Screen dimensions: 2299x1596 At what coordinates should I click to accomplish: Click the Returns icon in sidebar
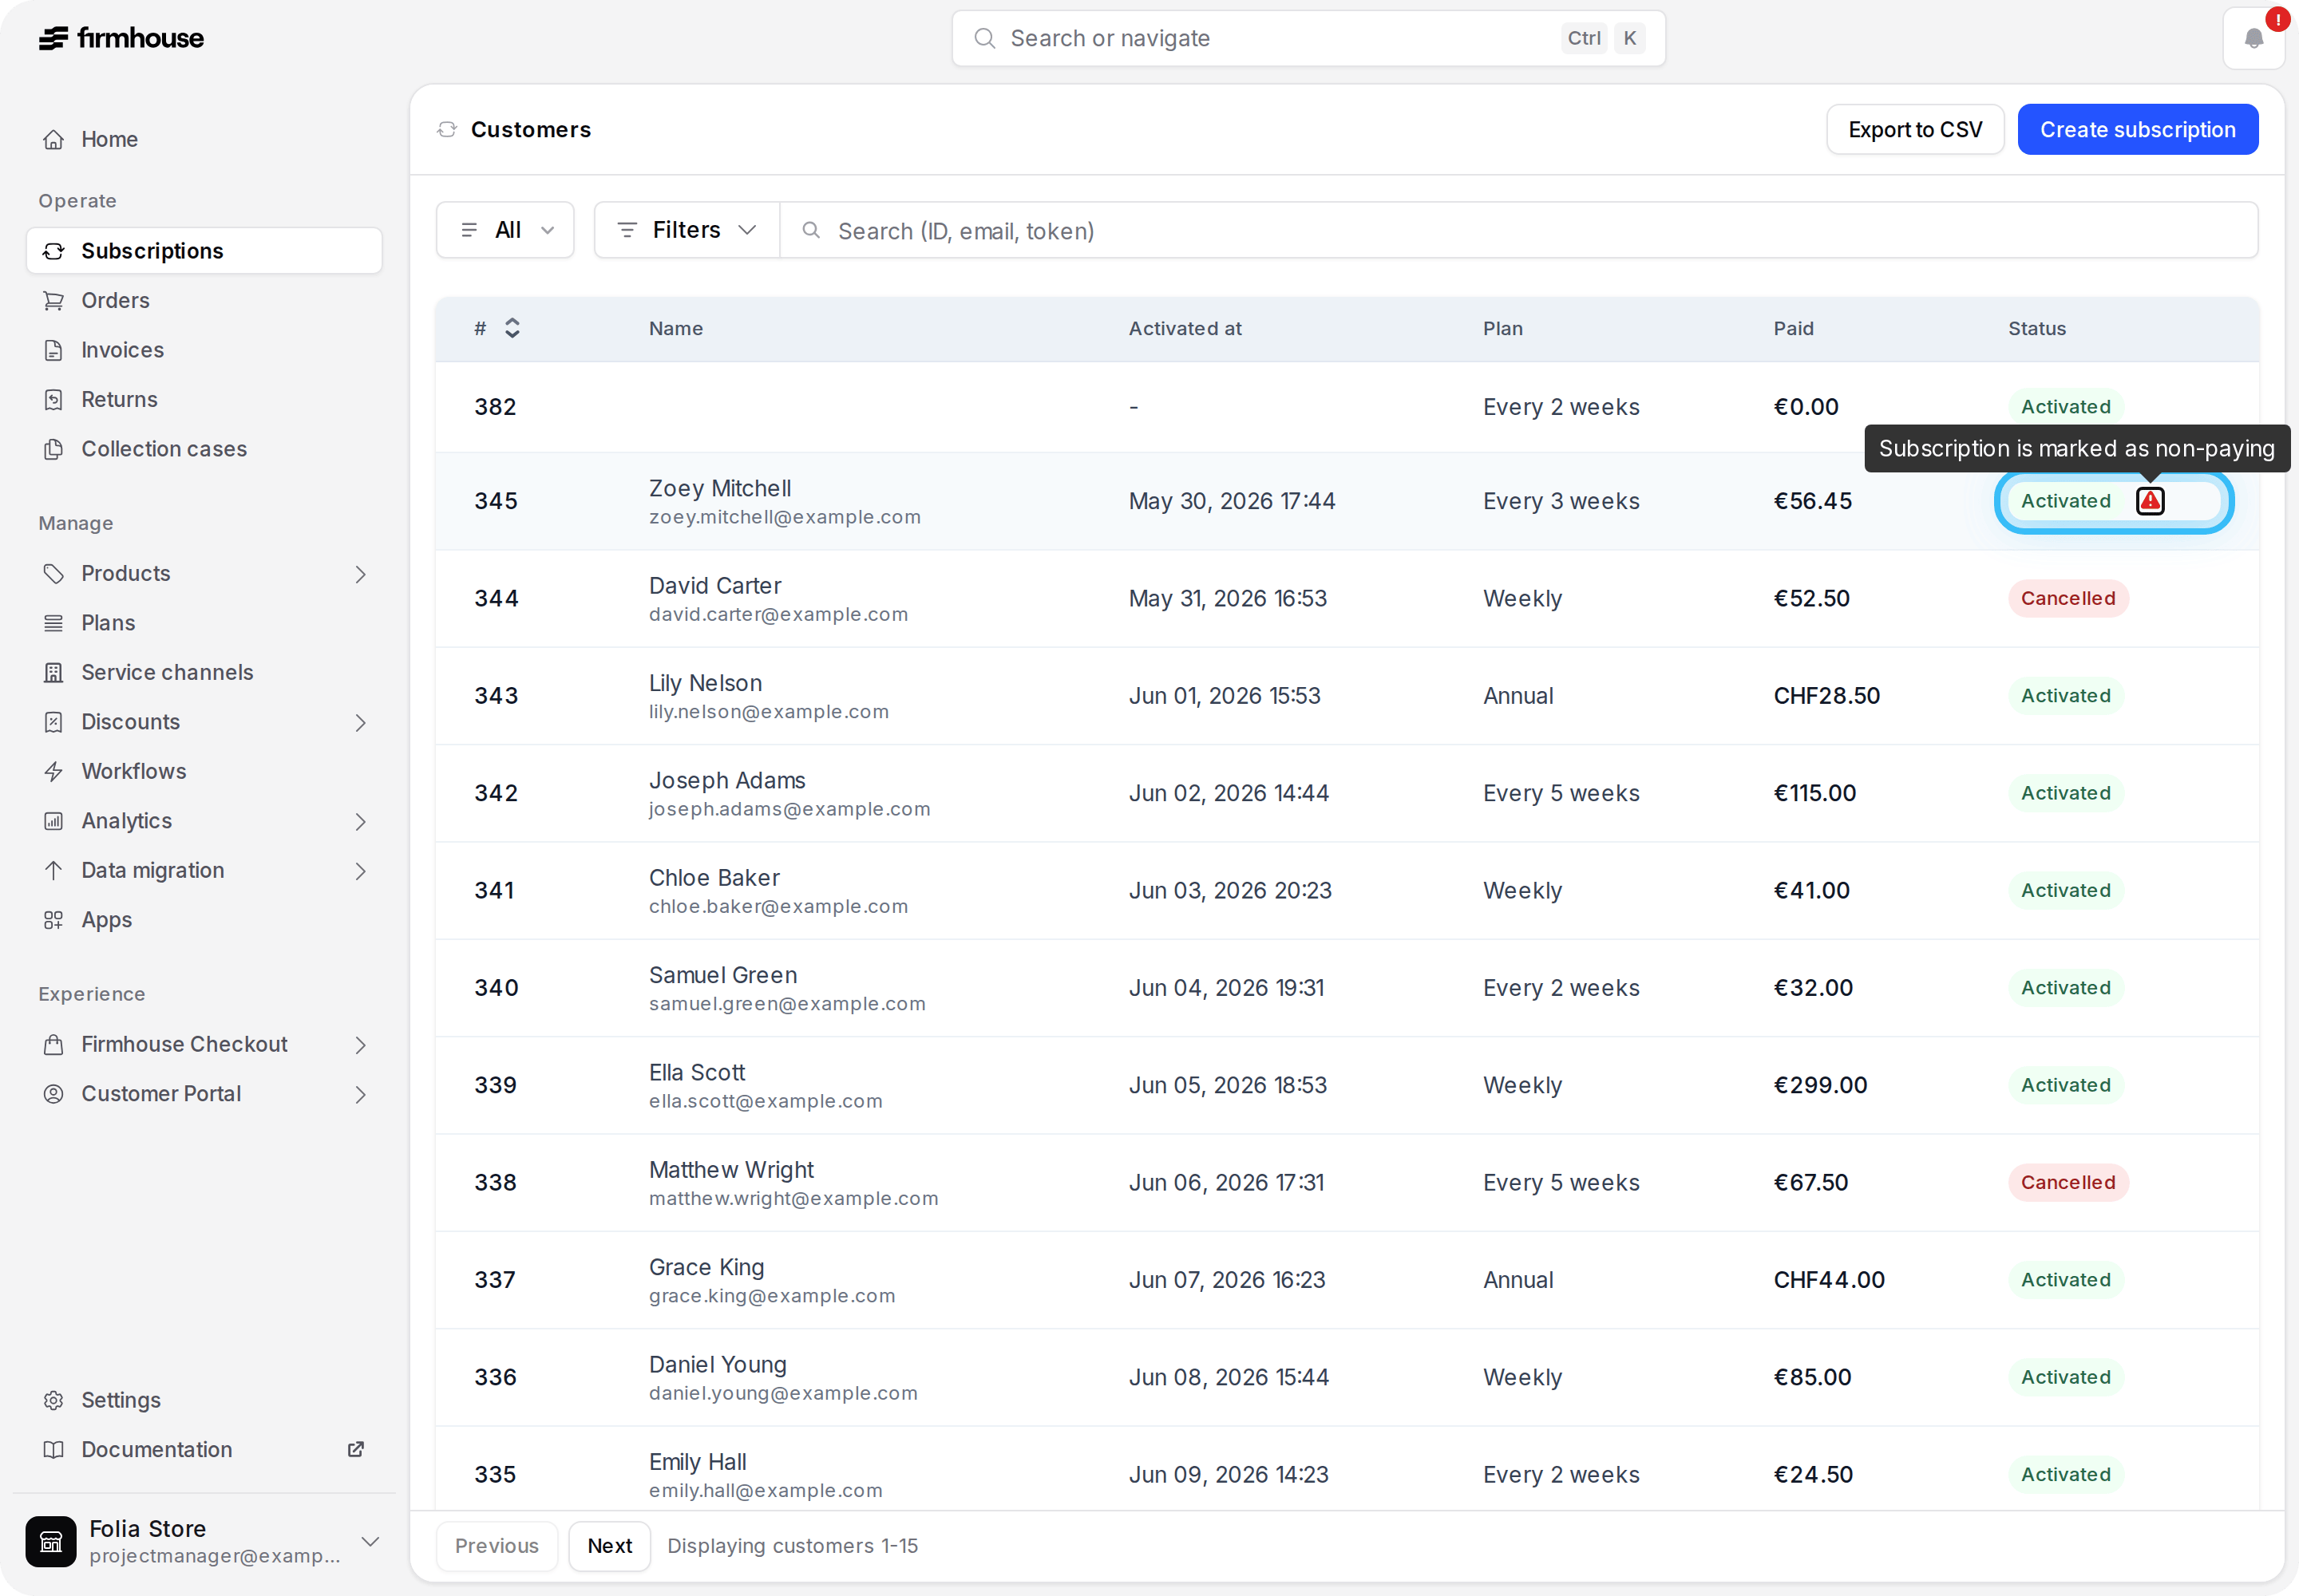point(54,399)
